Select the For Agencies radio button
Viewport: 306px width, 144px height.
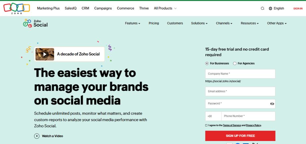pyautogui.click(x=235, y=63)
